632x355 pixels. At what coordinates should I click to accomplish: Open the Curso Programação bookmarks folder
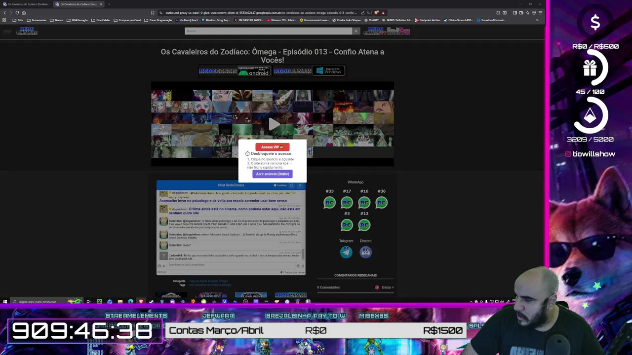[158, 20]
